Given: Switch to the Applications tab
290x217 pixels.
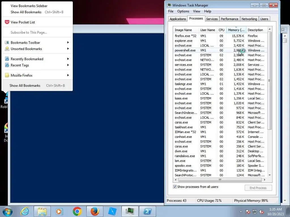Looking at the screenshot, I should (178, 19).
